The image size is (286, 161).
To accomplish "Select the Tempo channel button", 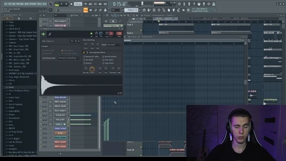I will 60,133.
